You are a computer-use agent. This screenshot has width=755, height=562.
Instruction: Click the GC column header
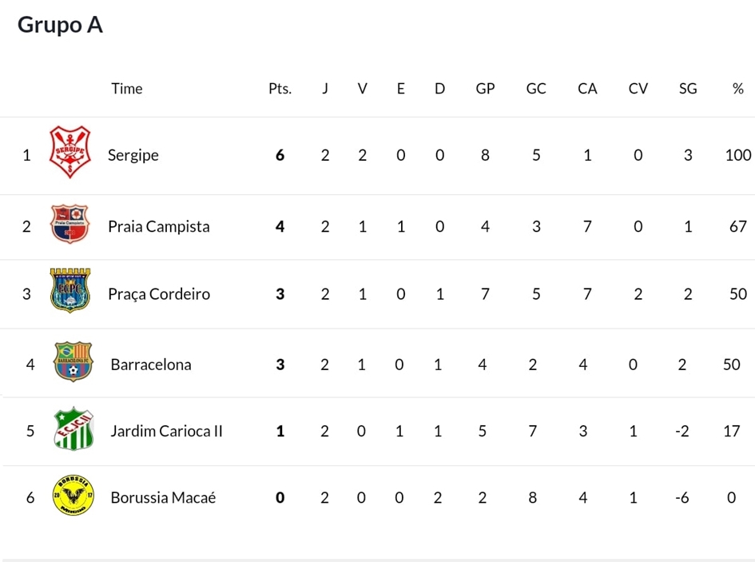pos(536,89)
